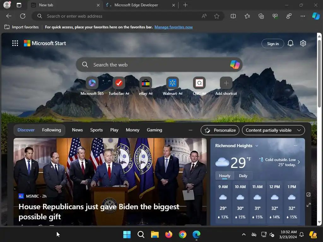Select the Following feed tab
The height and width of the screenshot is (242, 323).
(51, 130)
